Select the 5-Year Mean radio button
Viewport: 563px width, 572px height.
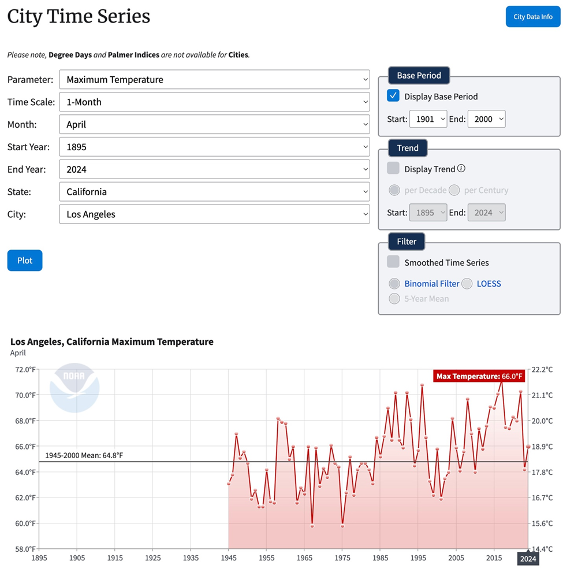pyautogui.click(x=394, y=299)
